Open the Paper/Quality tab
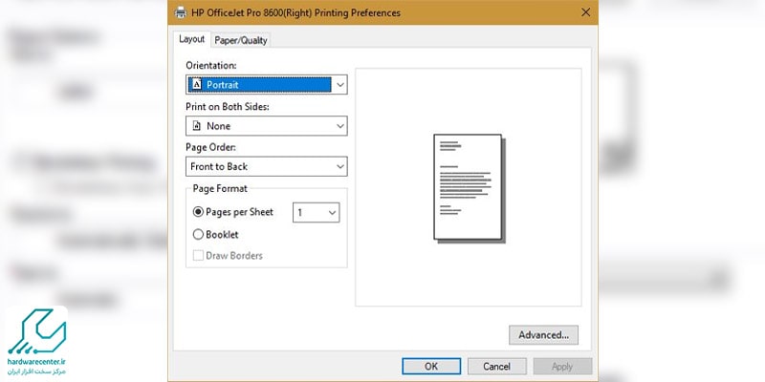Image resolution: width=765 pixels, height=382 pixels. tap(241, 40)
